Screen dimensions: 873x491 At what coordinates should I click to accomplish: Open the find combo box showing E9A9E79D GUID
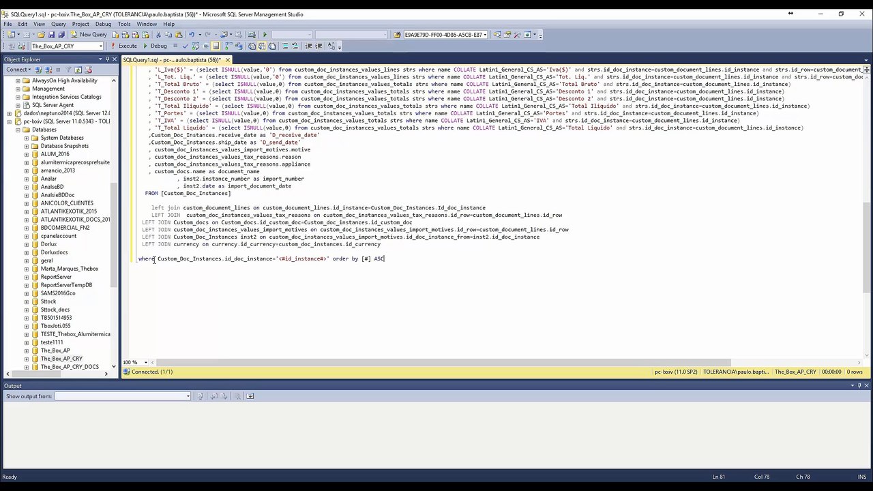click(x=445, y=34)
